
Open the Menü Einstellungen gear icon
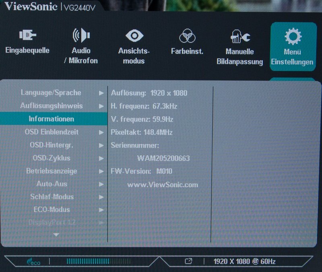(x=293, y=37)
